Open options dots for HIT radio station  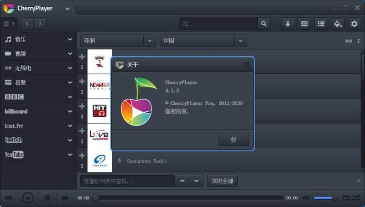(82, 117)
